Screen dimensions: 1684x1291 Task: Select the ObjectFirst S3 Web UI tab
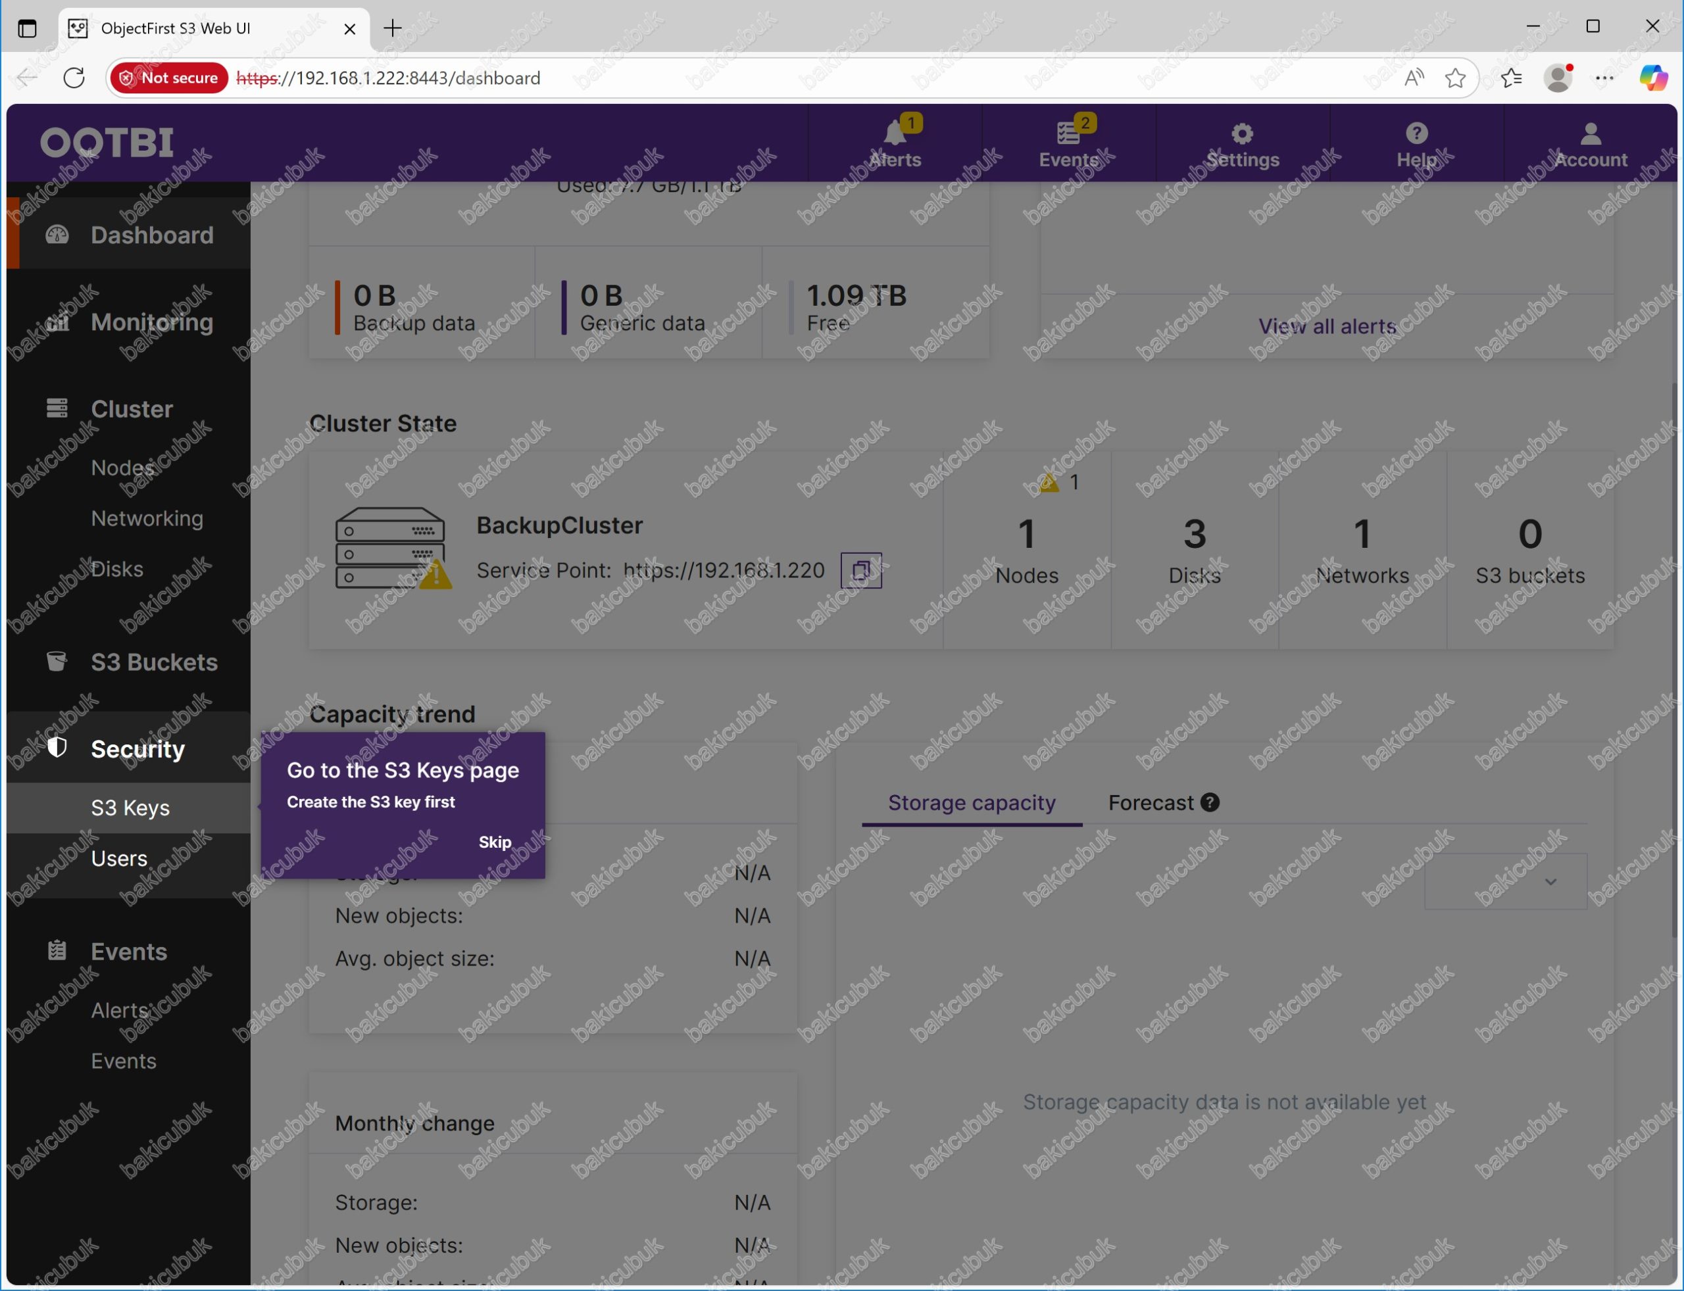tap(214, 28)
